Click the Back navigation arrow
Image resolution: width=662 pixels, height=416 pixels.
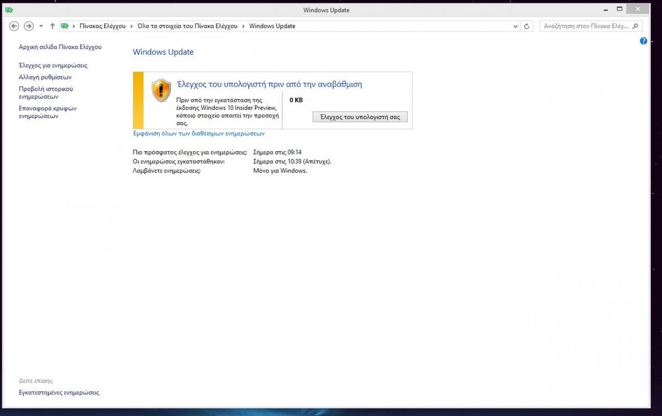14,26
